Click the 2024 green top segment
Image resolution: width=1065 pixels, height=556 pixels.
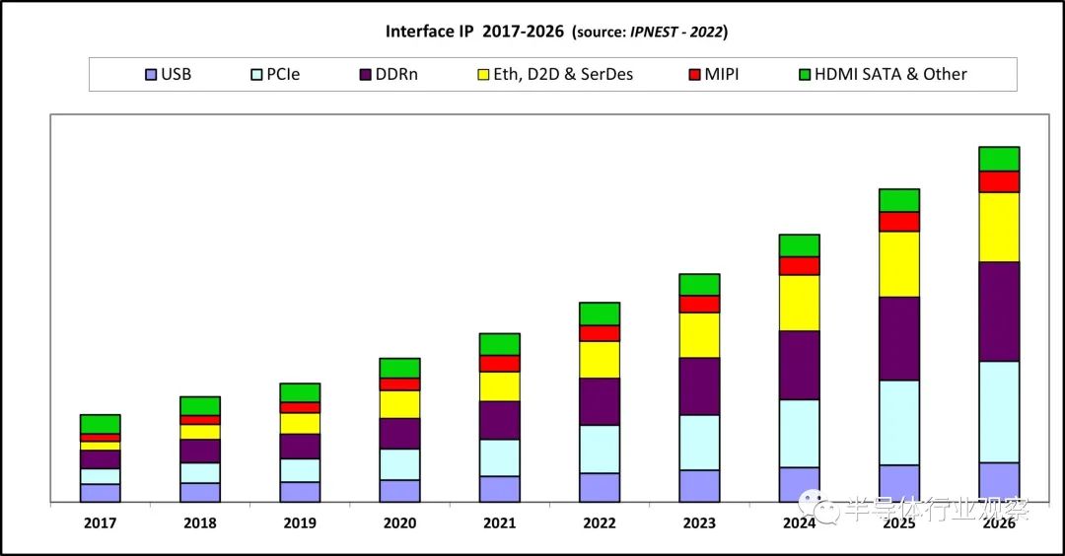[x=800, y=245]
